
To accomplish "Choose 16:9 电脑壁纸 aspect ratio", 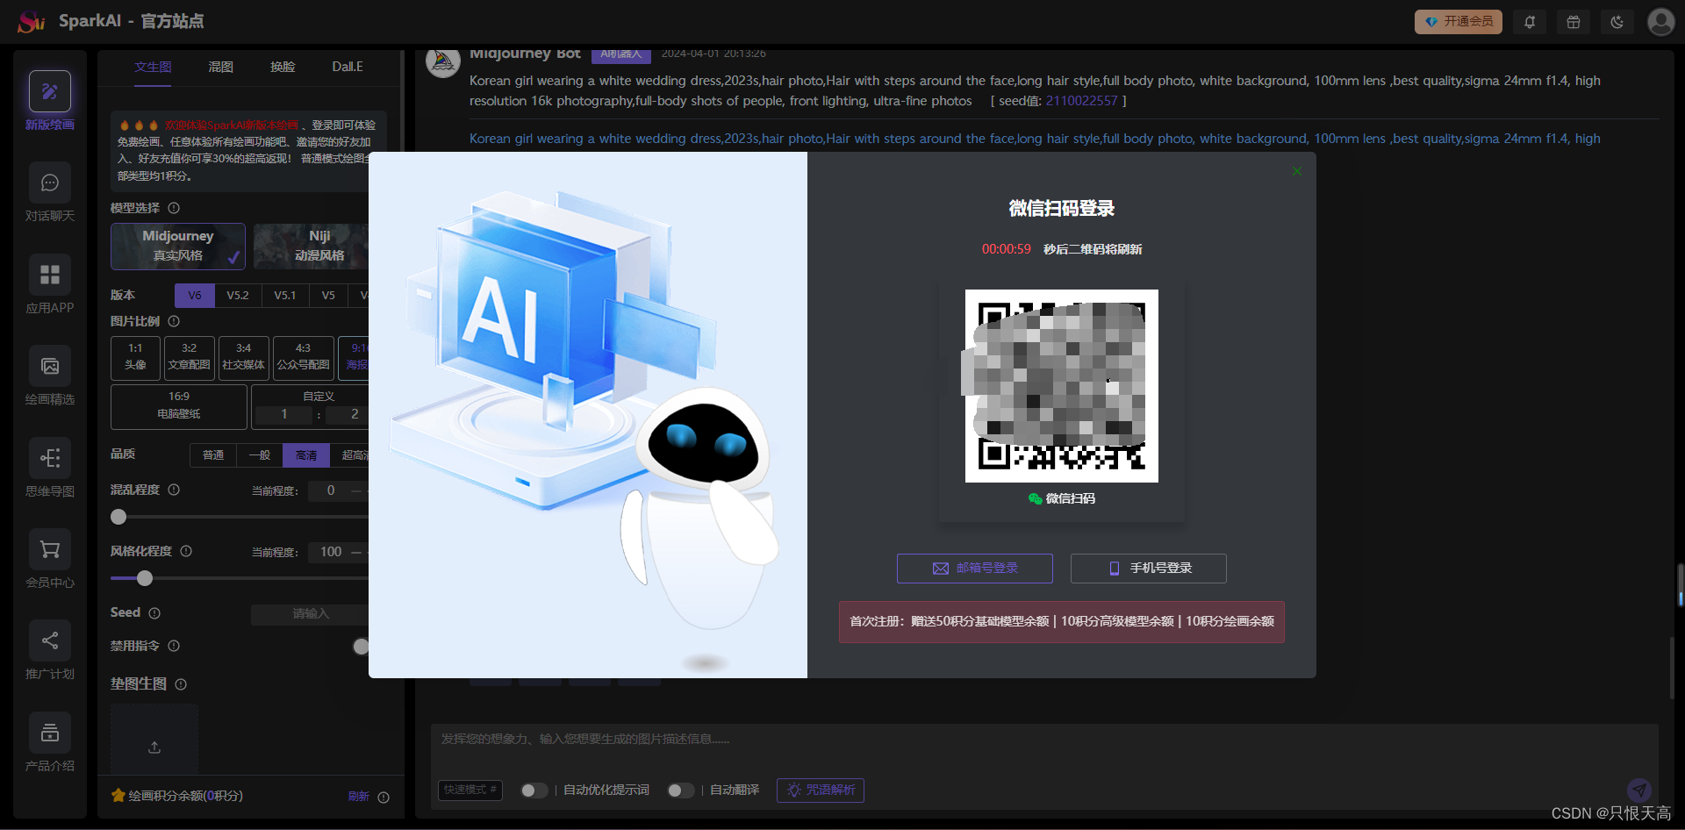I will click(x=179, y=406).
